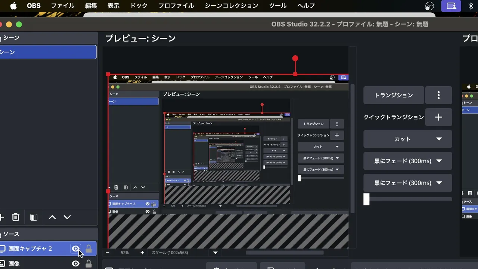Open the ヘルプ menu
The width and height of the screenshot is (478, 269).
click(306, 6)
